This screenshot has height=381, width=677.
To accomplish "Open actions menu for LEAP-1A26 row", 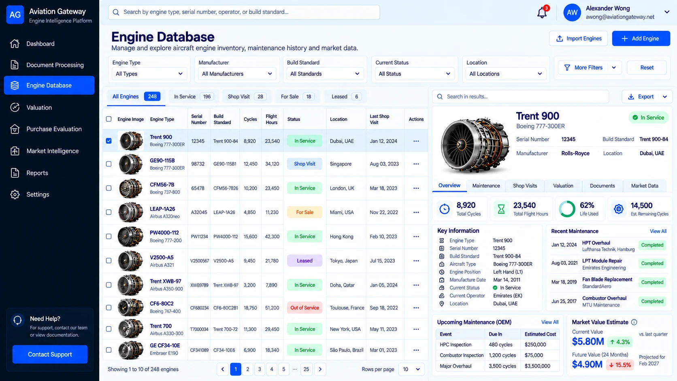I will pyautogui.click(x=416, y=212).
